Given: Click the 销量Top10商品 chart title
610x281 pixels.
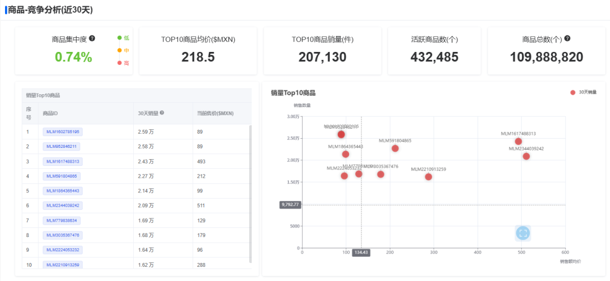Looking at the screenshot, I should click(293, 93).
